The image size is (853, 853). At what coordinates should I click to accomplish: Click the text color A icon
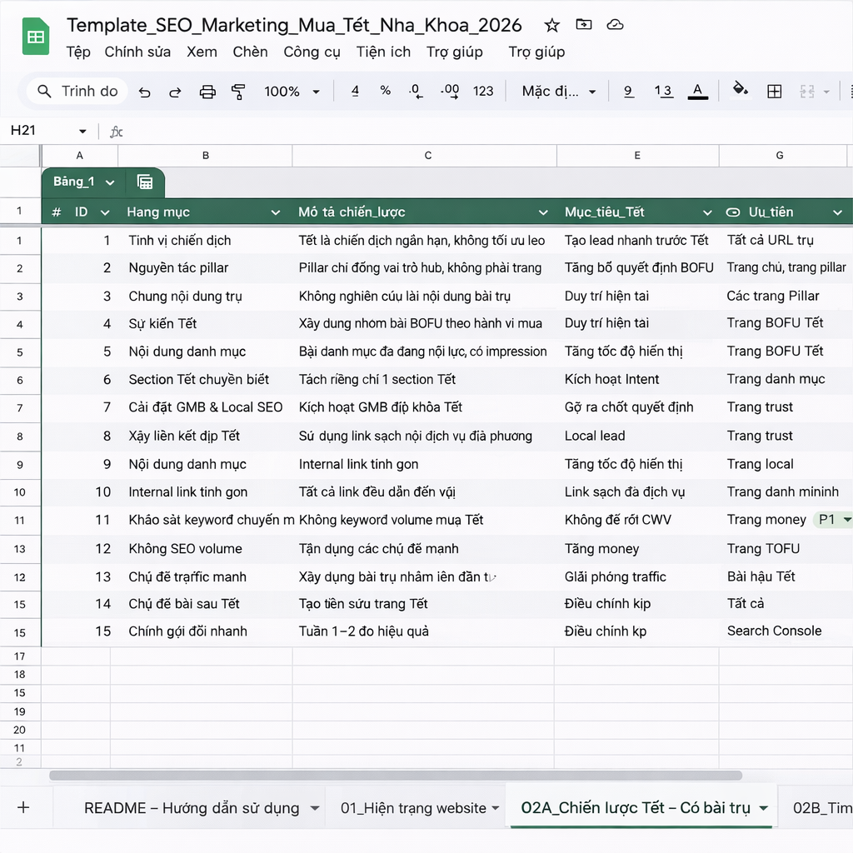coord(698,91)
